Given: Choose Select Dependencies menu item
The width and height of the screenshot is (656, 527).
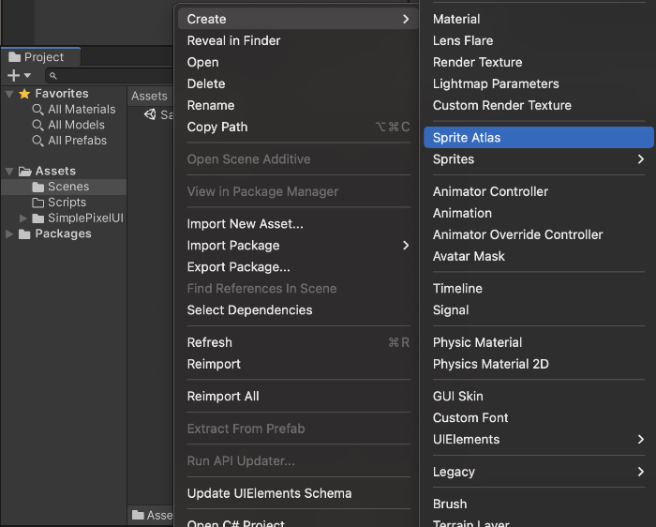Looking at the screenshot, I should pyautogui.click(x=297, y=310).
